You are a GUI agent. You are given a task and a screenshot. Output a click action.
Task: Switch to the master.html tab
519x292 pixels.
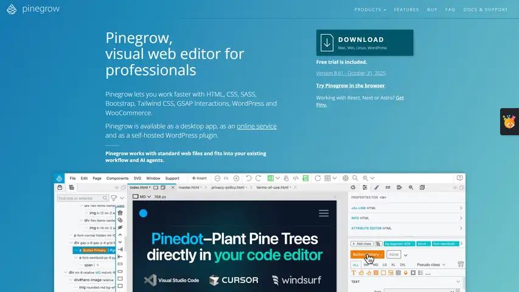190,187
